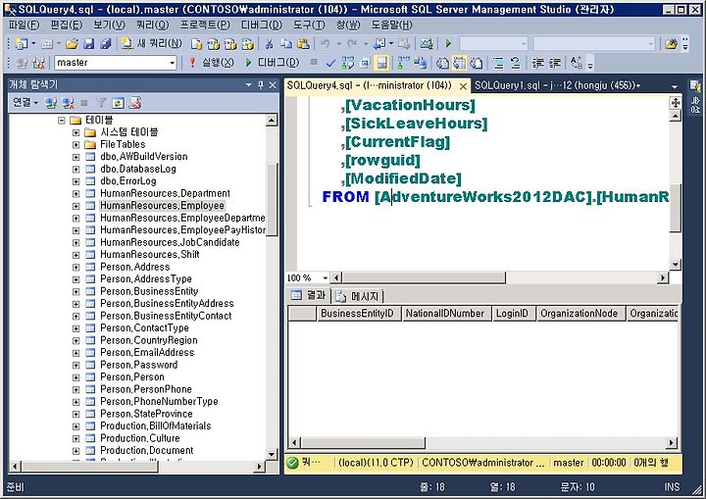
Task: Pin the Object Explorer panel
Action: [x=261, y=84]
